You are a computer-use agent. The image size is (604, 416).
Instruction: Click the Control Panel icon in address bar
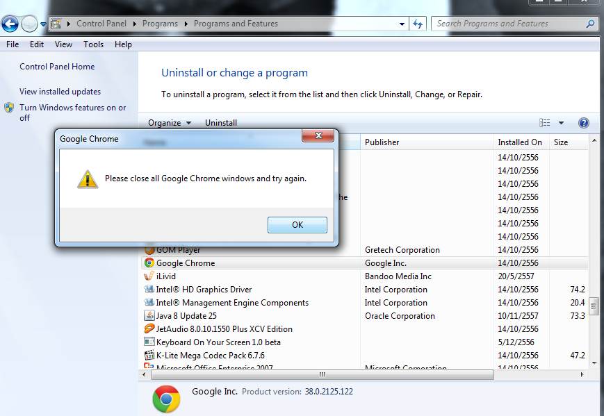point(56,24)
